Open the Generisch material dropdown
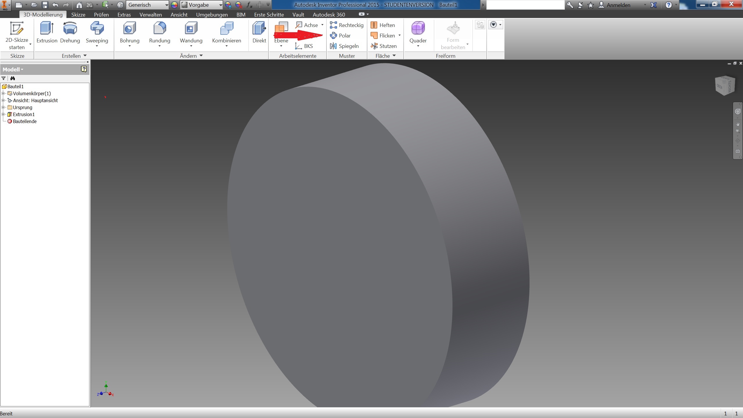The width and height of the screenshot is (743, 418). coord(167,5)
